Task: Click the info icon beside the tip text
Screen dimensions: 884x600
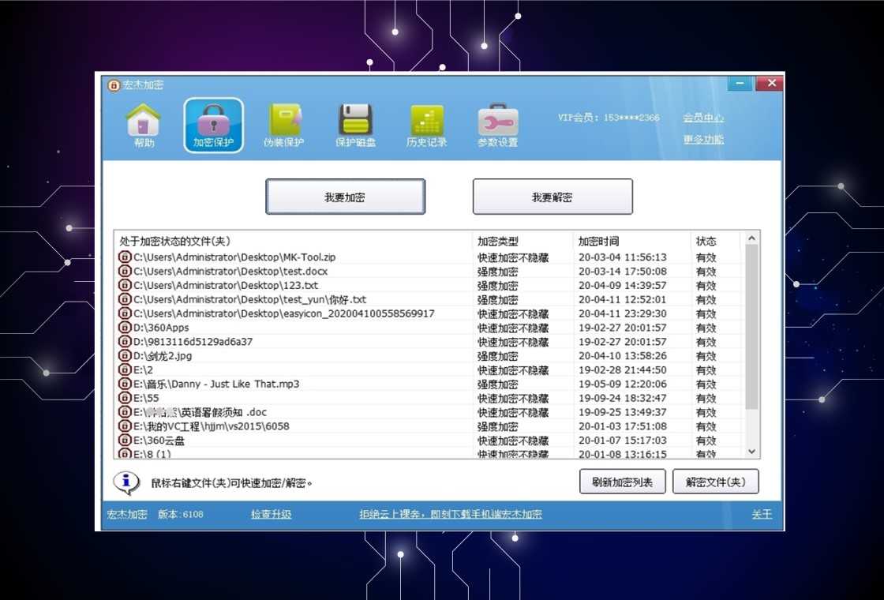Action: coord(125,482)
